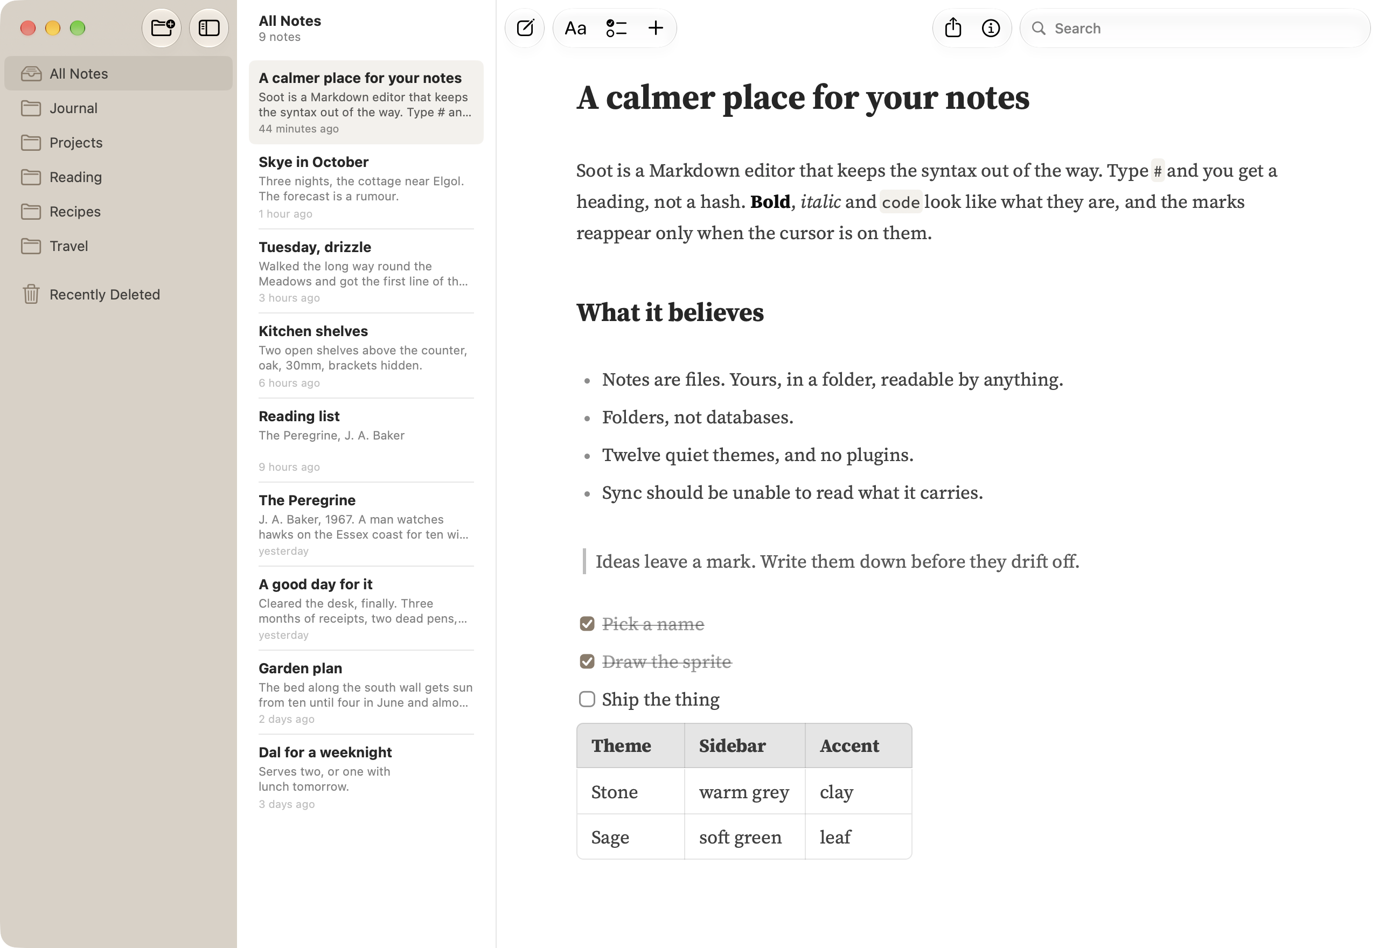The width and height of the screenshot is (1379, 948).
Task: Open the 'Dal for a weeknight' note
Action: click(366, 777)
